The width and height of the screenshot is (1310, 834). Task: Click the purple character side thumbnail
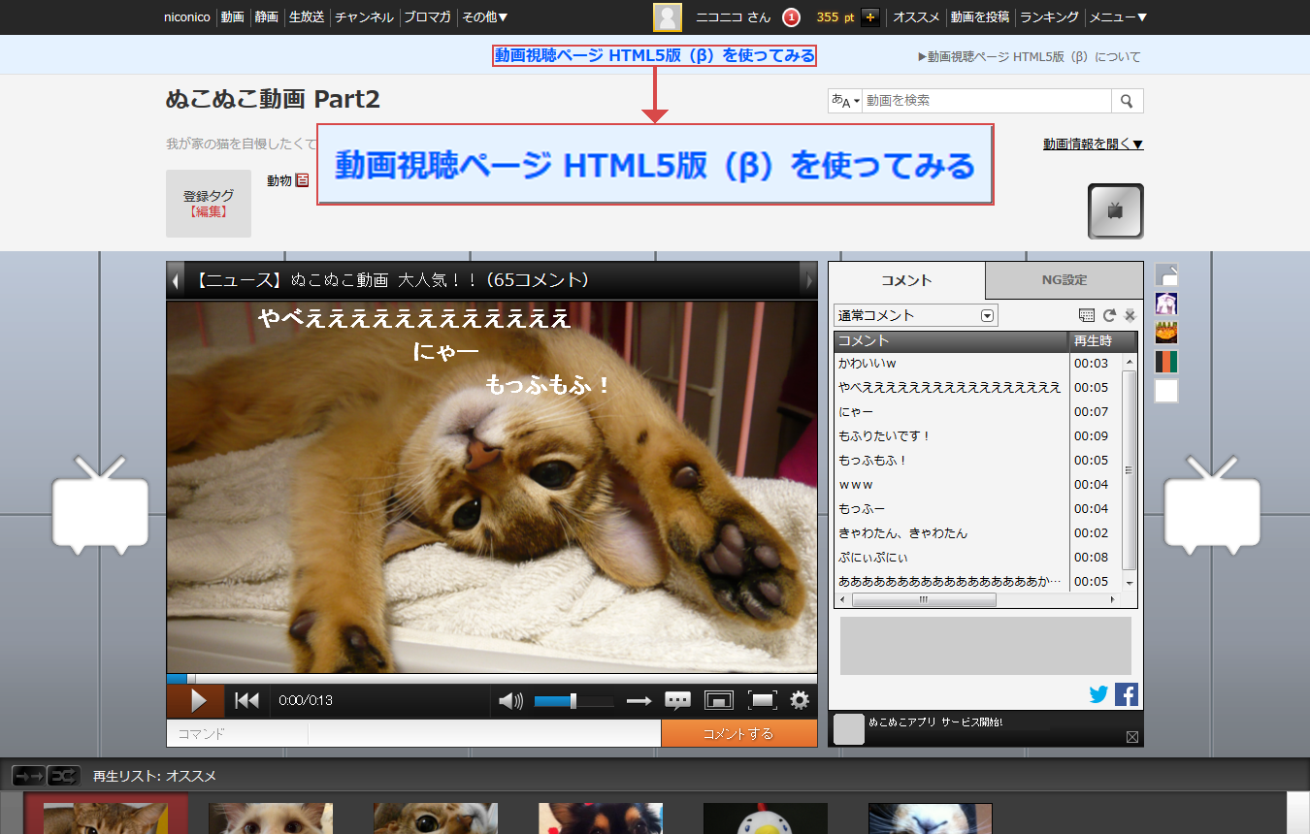(x=1166, y=304)
